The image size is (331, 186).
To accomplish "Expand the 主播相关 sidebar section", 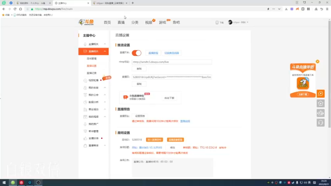I will point(105,44).
